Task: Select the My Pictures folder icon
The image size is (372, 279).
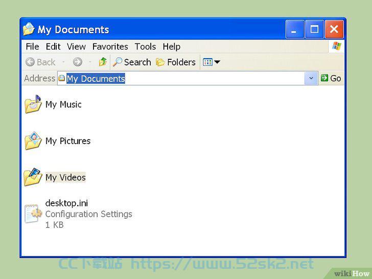Action: [33, 141]
